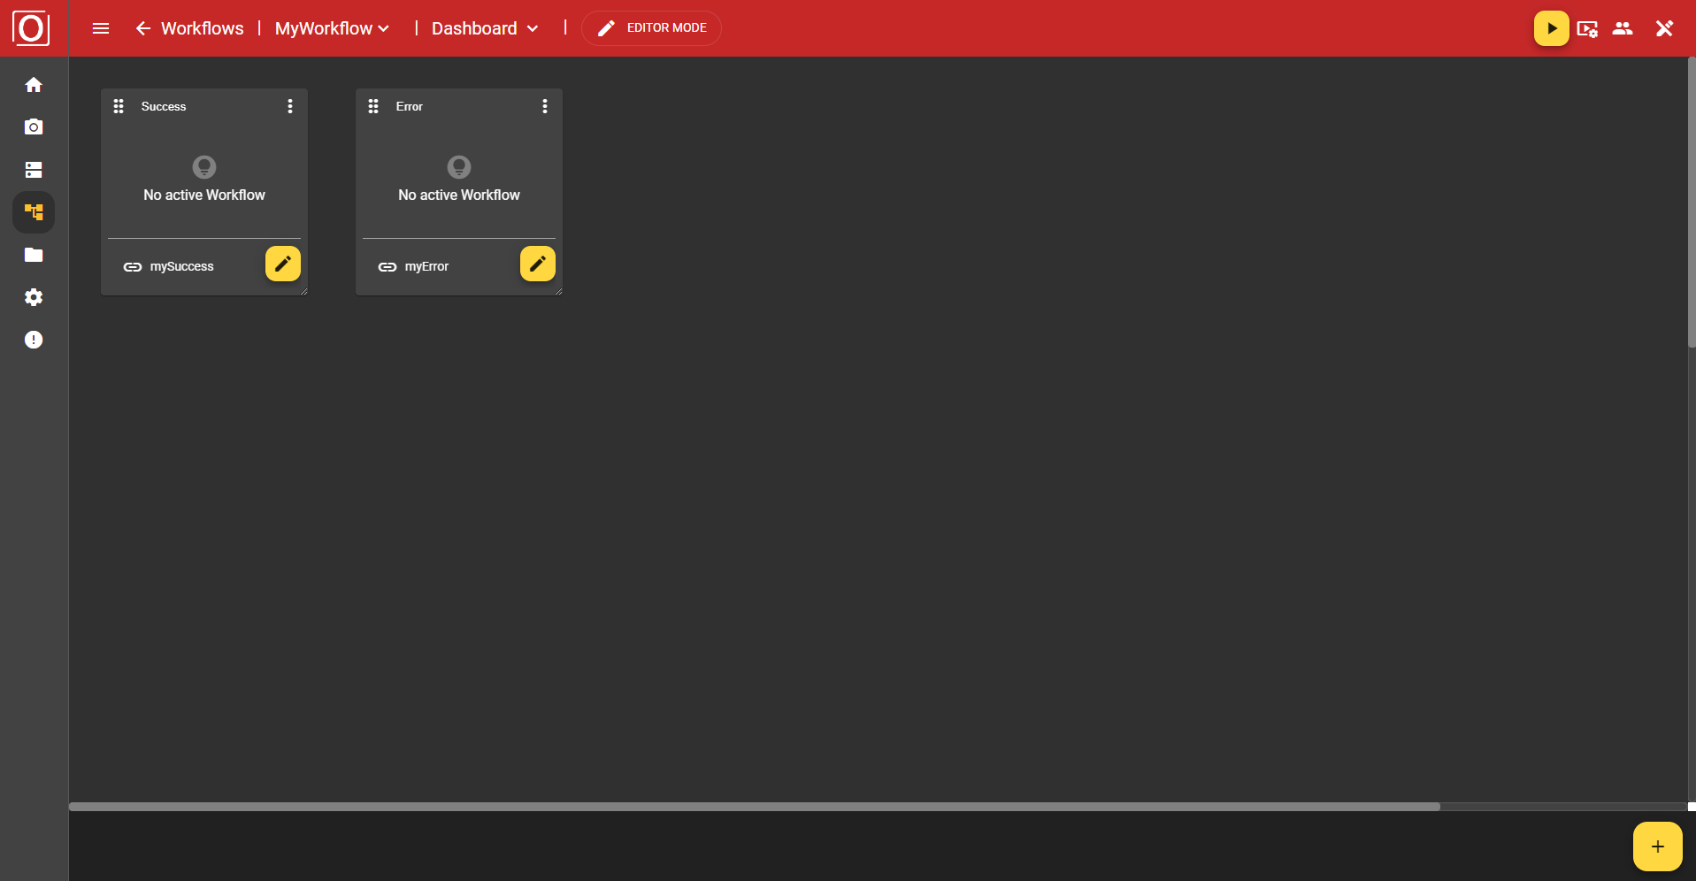
Task: Add a new widget with the plus button
Action: 1657,846
